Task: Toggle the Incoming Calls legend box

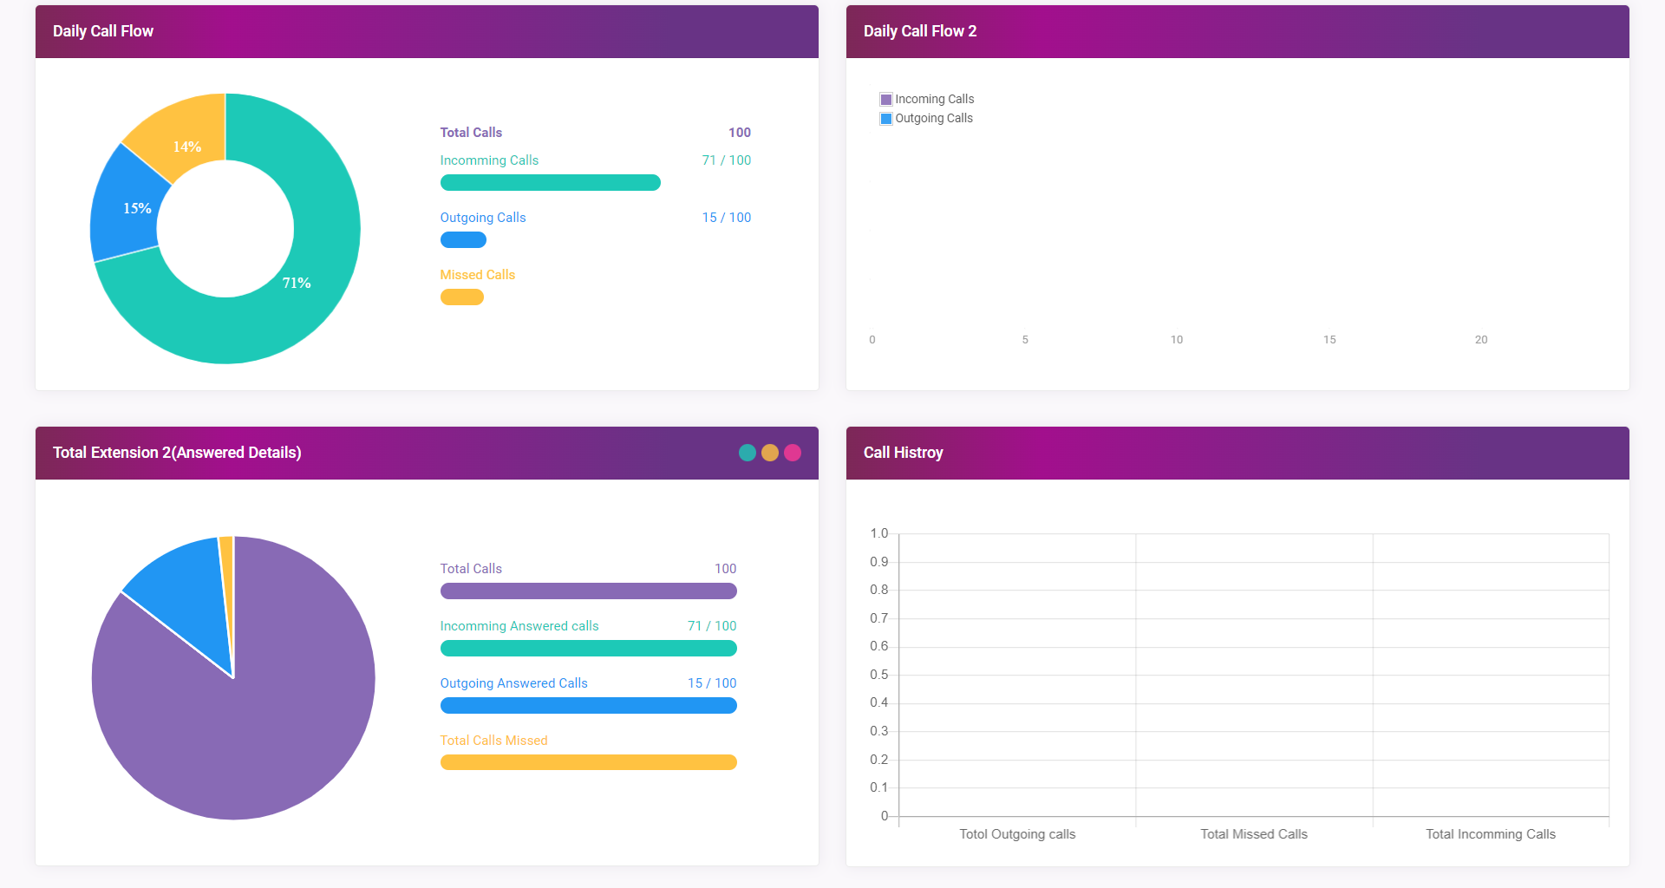Action: (886, 100)
